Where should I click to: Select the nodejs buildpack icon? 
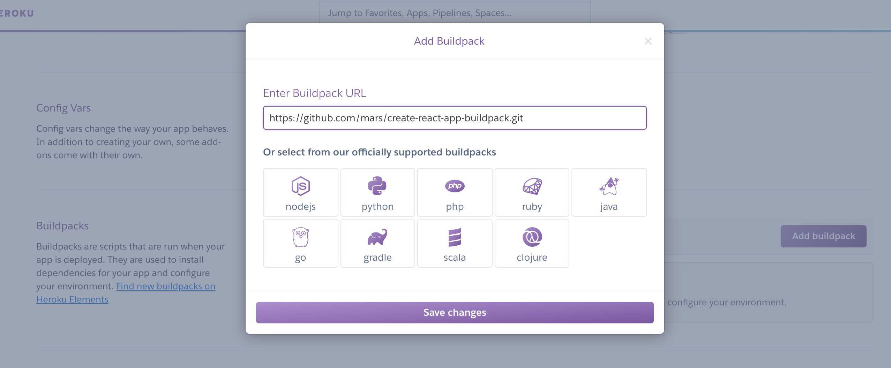click(300, 192)
